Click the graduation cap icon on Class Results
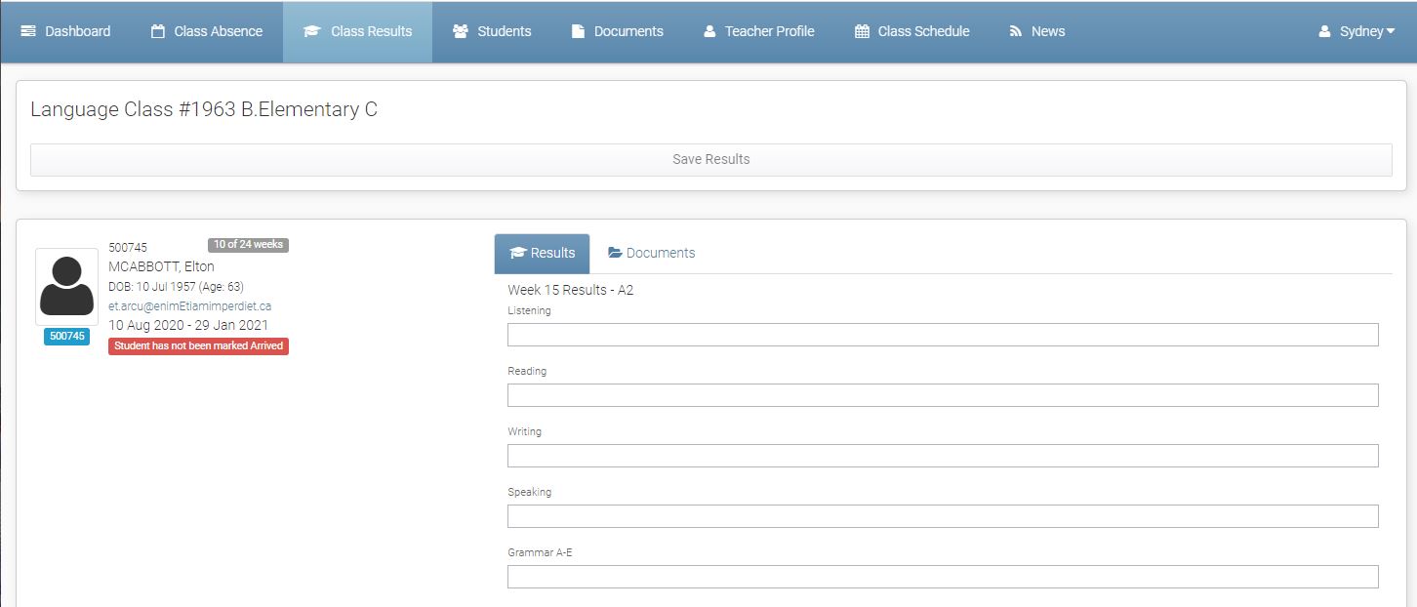This screenshot has height=607, width=1417. 312,30
